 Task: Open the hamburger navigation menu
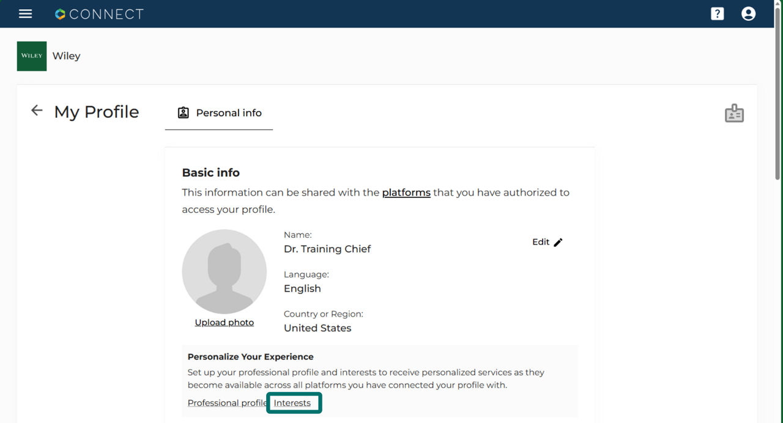[x=25, y=13]
